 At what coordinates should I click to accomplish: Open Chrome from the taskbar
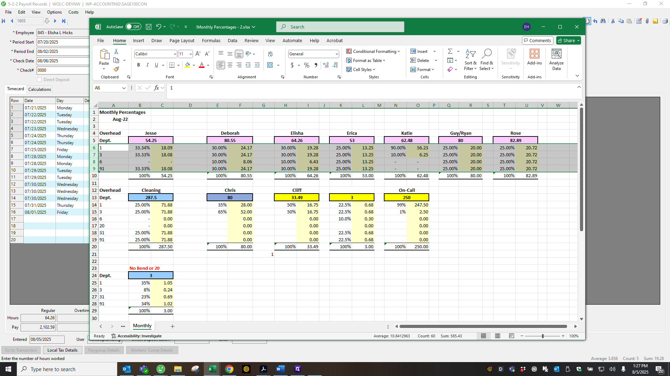point(229,369)
